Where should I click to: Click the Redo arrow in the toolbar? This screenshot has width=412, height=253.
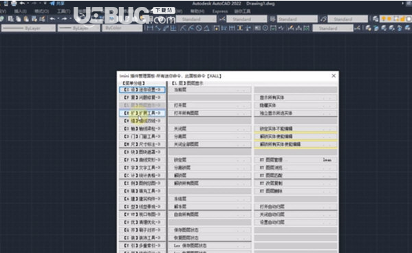tap(65, 19)
